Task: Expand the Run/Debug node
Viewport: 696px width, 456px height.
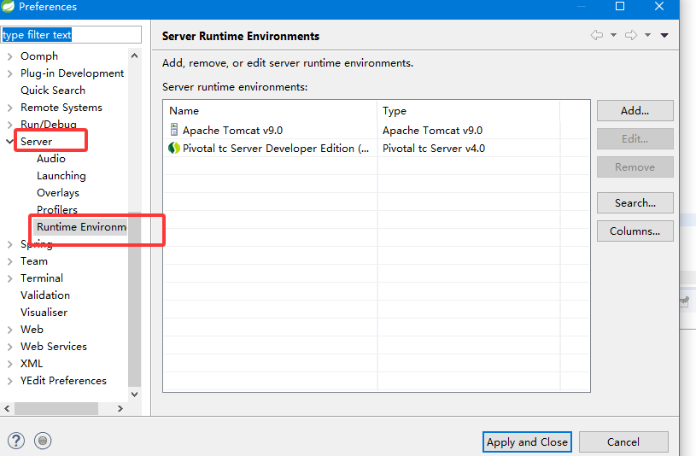Action: click(x=9, y=125)
